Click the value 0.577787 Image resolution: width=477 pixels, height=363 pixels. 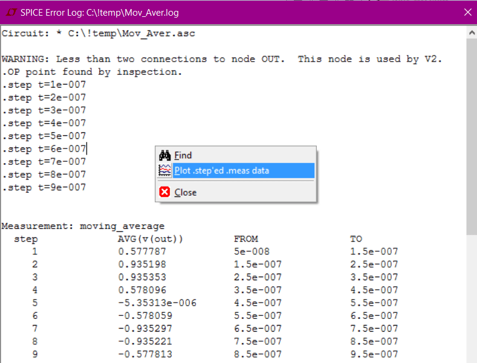[x=142, y=251]
